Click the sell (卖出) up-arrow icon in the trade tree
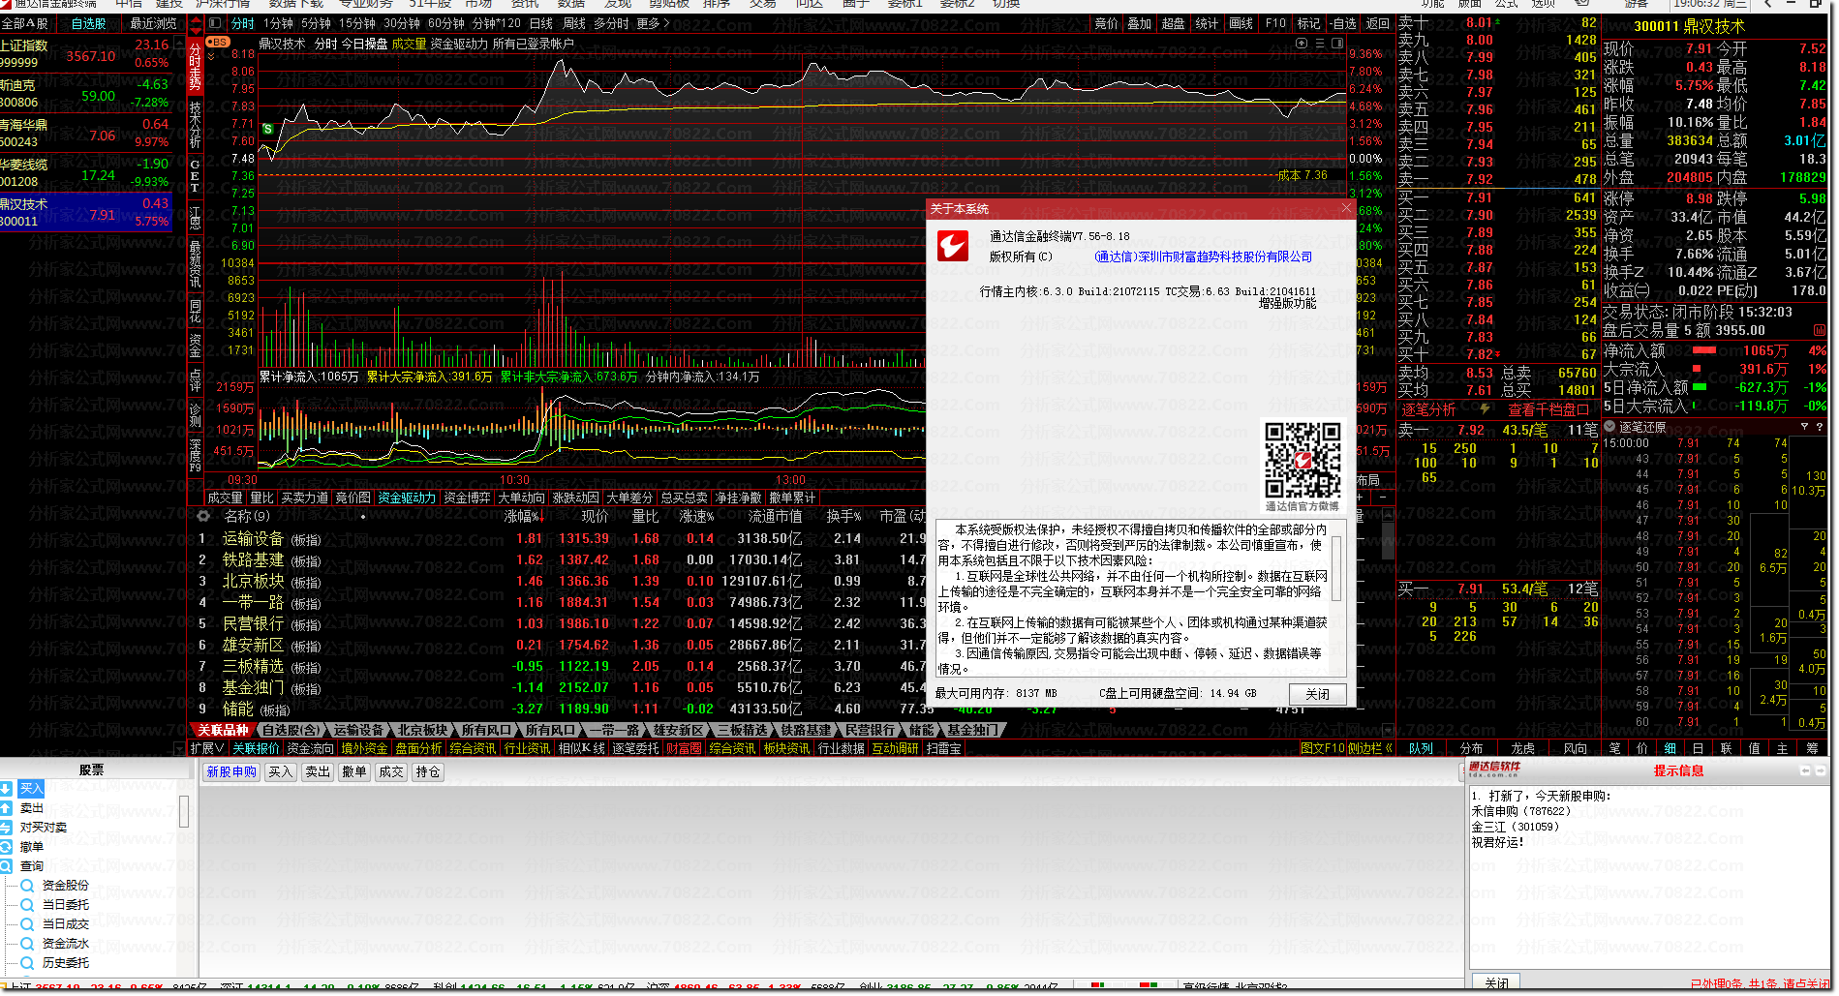The image size is (1839, 996). tap(7, 808)
